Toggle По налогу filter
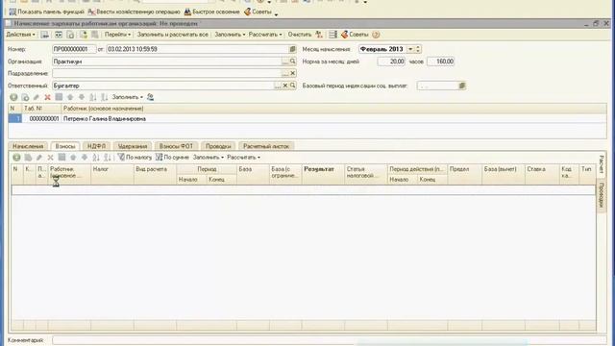 (x=135, y=158)
